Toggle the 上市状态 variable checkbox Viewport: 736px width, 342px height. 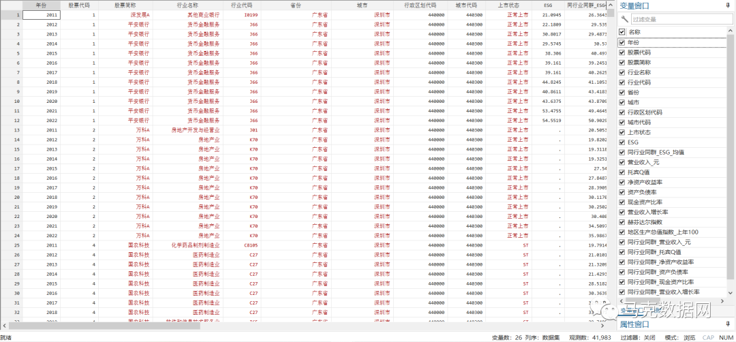[622, 132]
